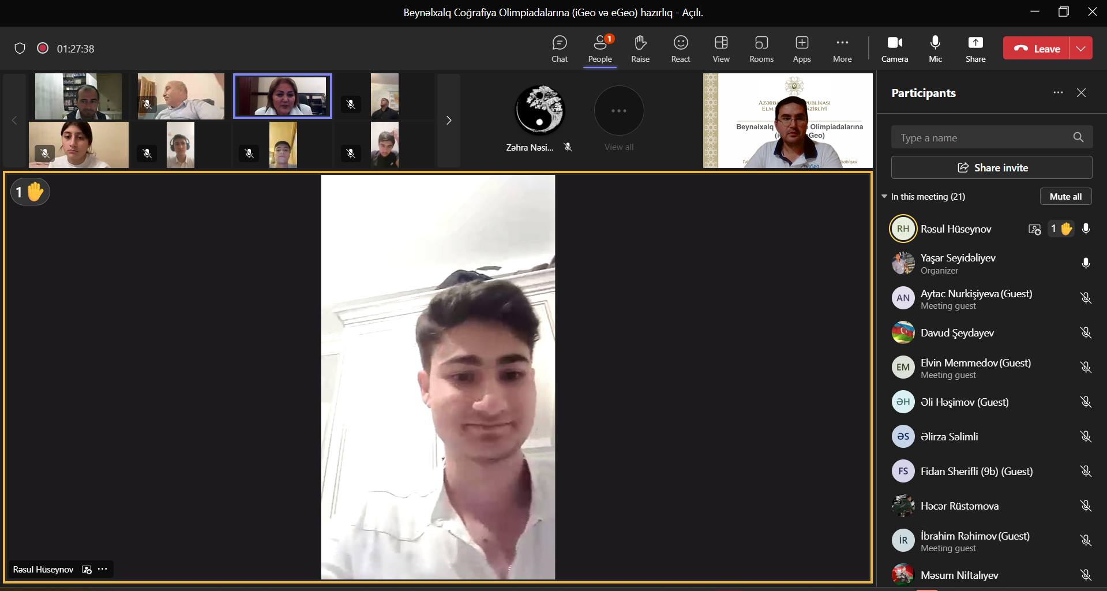The image size is (1107, 591).
Task: Toggle the Camera on or off
Action: click(x=894, y=49)
